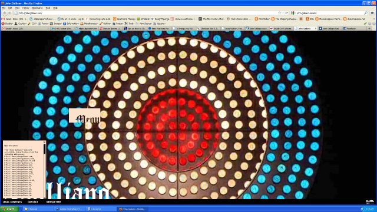The height and width of the screenshot is (212, 377).
Task: Expand the Cookies dropdown in Web Developer toolbar
Action: click(21, 24)
